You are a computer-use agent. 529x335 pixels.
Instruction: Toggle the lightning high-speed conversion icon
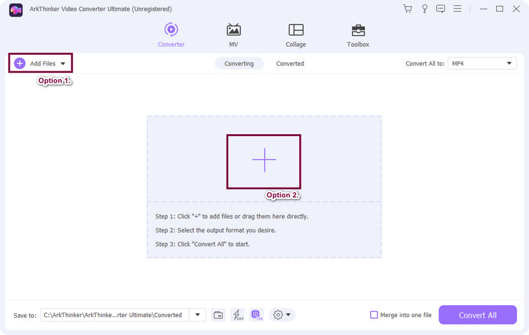(237, 315)
